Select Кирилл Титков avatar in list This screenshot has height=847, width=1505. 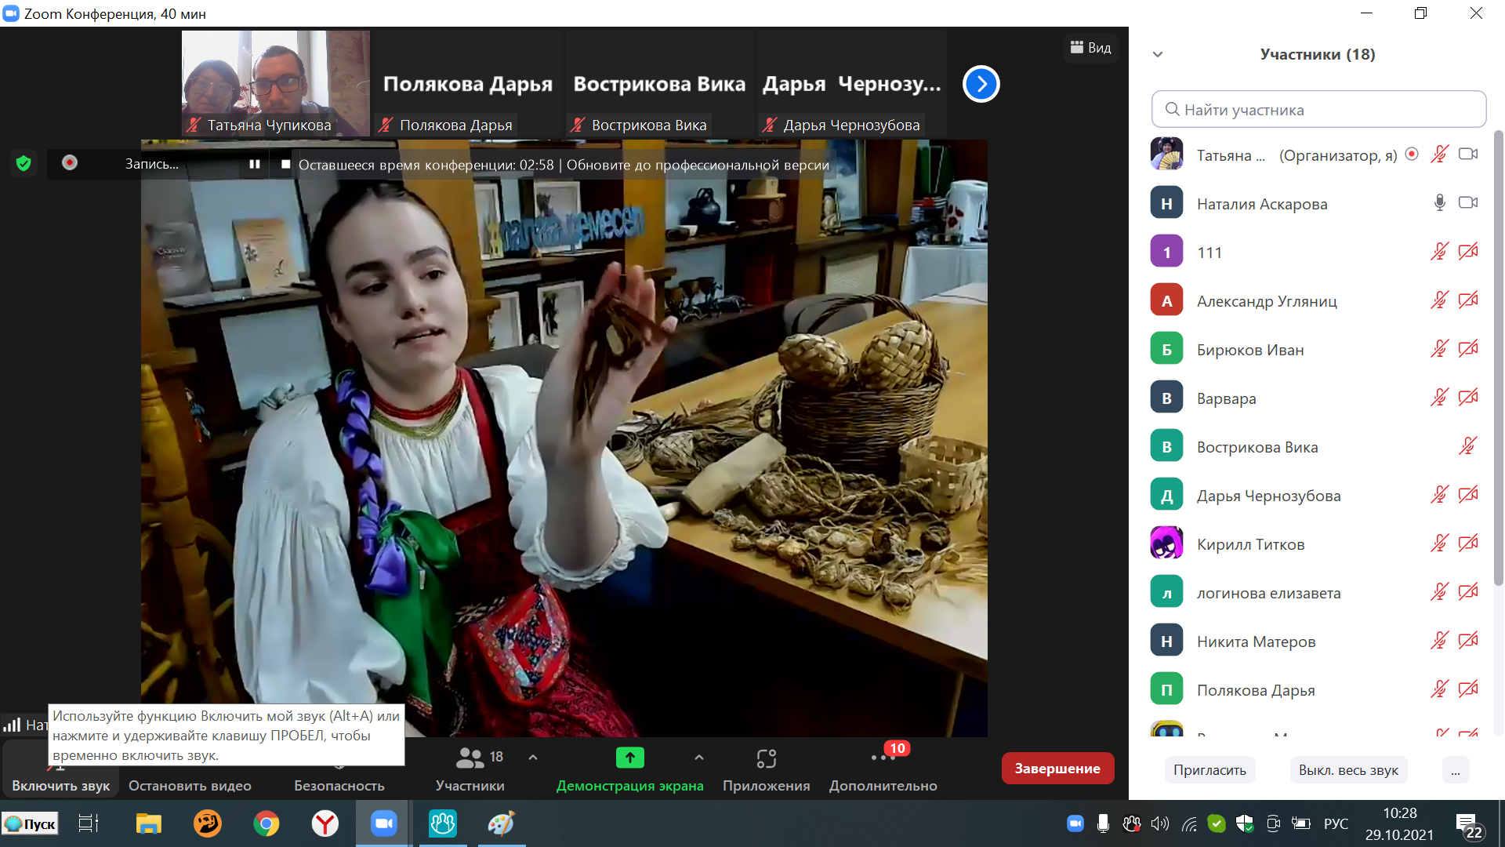click(x=1166, y=543)
